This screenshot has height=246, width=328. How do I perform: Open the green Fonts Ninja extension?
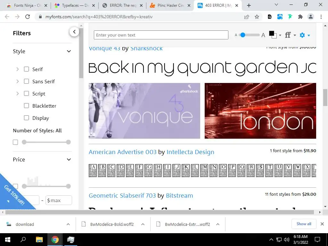tap(290, 17)
